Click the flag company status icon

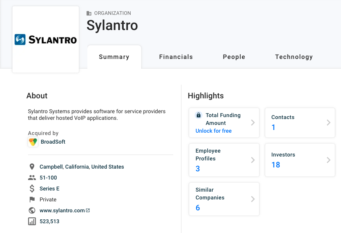pyautogui.click(x=32, y=199)
